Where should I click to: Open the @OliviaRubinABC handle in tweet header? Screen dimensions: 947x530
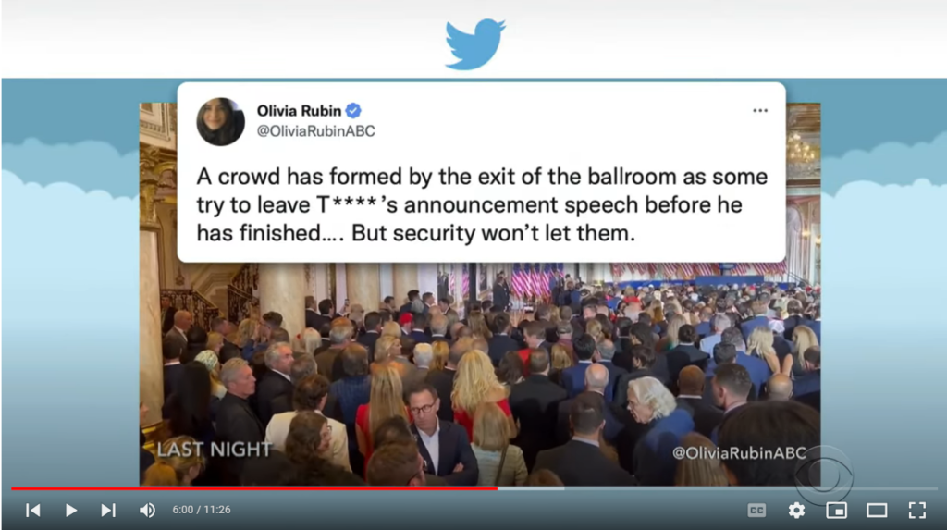(316, 131)
